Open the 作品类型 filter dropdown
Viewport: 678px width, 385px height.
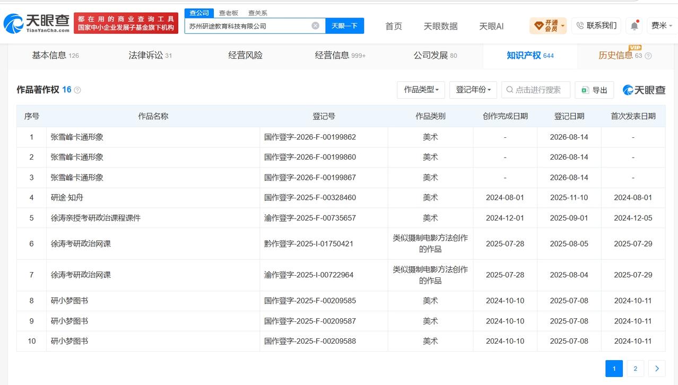(421, 90)
